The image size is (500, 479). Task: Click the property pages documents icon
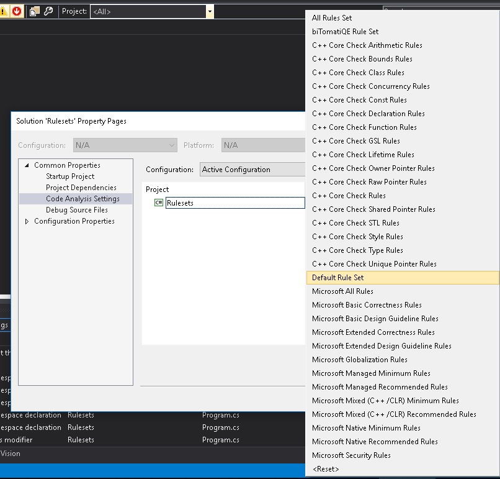pos(35,11)
